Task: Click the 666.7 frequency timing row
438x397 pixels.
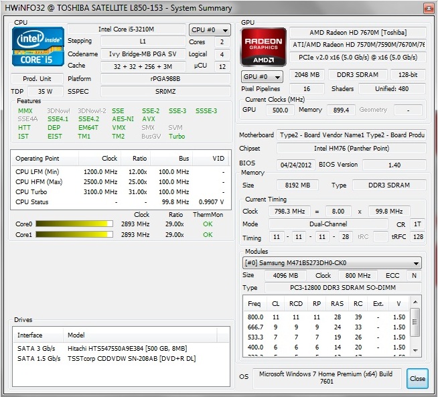Action: (x=326, y=327)
